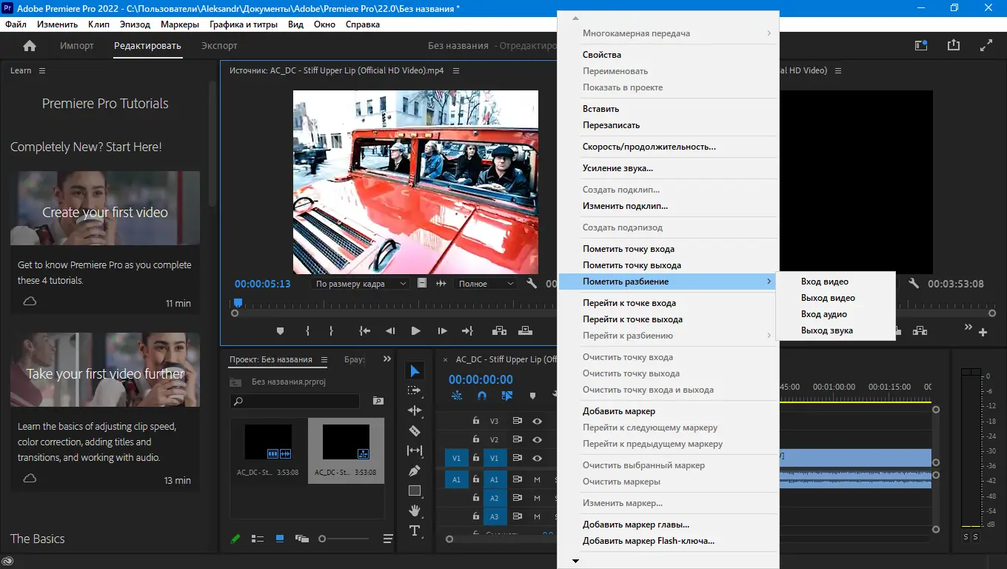Mute audio track A1
Screen dimensions: 1007x569
click(538, 479)
